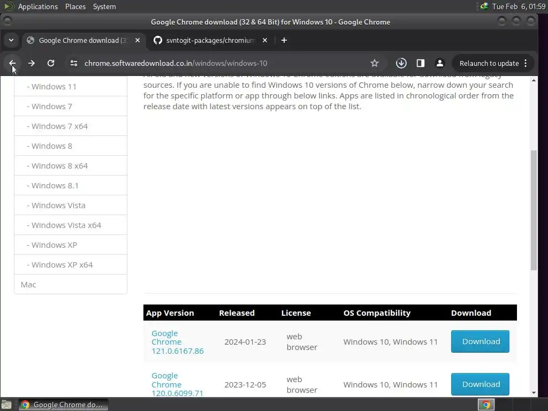Click the Released column header
The image size is (548, 411).
pos(237,313)
